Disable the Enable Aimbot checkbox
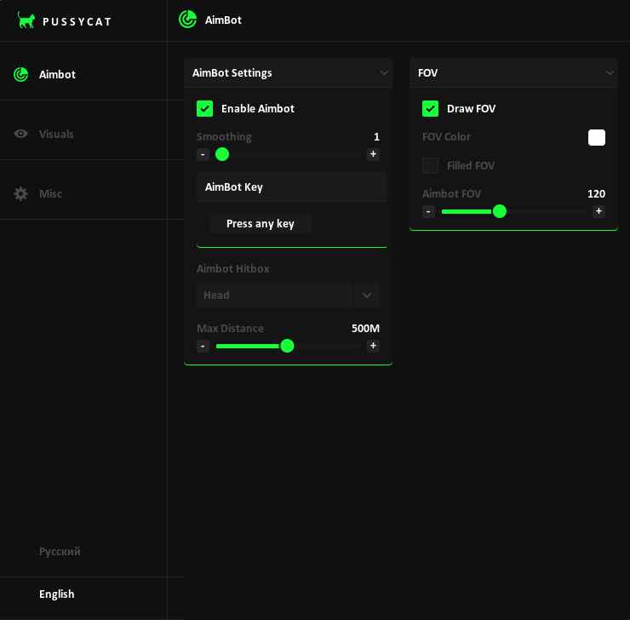The width and height of the screenshot is (630, 620). click(204, 108)
